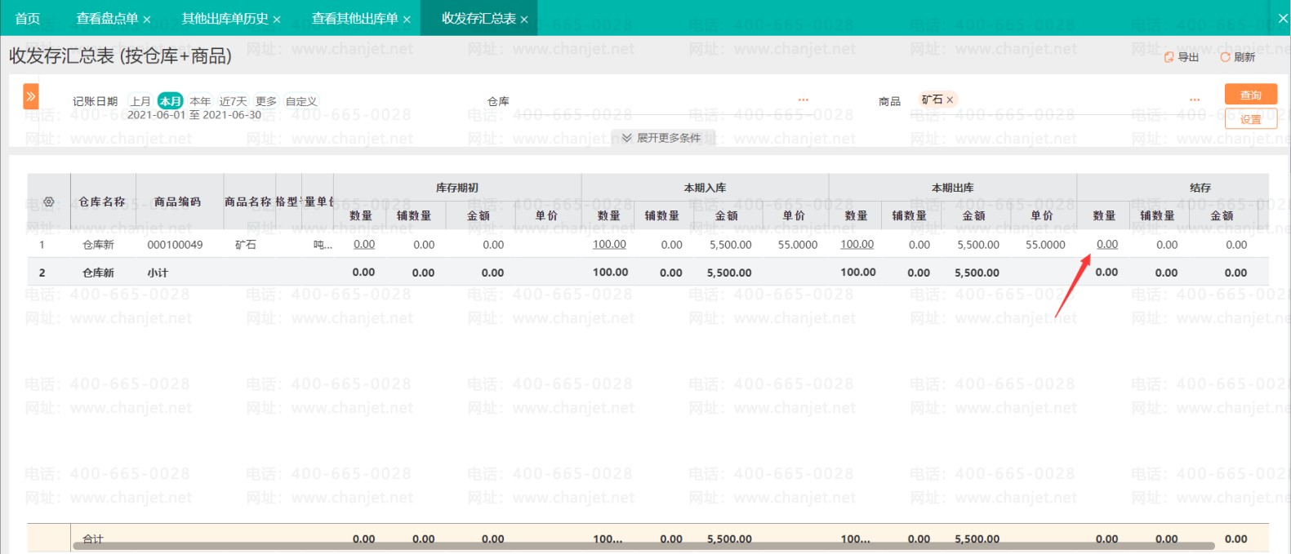
Task: Select 55.0000 单价 under 本期出库
Action: click(x=1045, y=245)
